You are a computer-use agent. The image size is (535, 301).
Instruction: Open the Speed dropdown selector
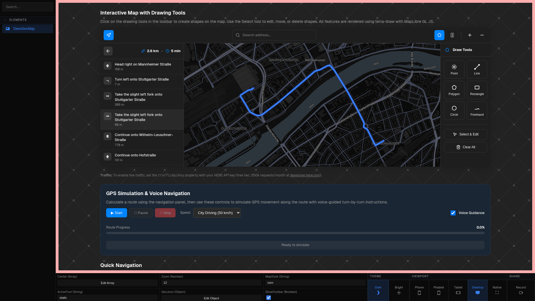coord(217,213)
